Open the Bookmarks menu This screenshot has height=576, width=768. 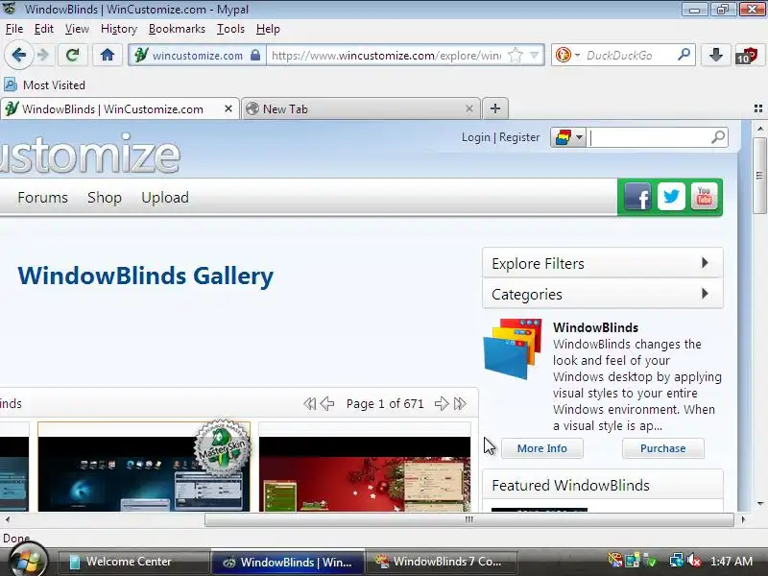click(x=177, y=29)
